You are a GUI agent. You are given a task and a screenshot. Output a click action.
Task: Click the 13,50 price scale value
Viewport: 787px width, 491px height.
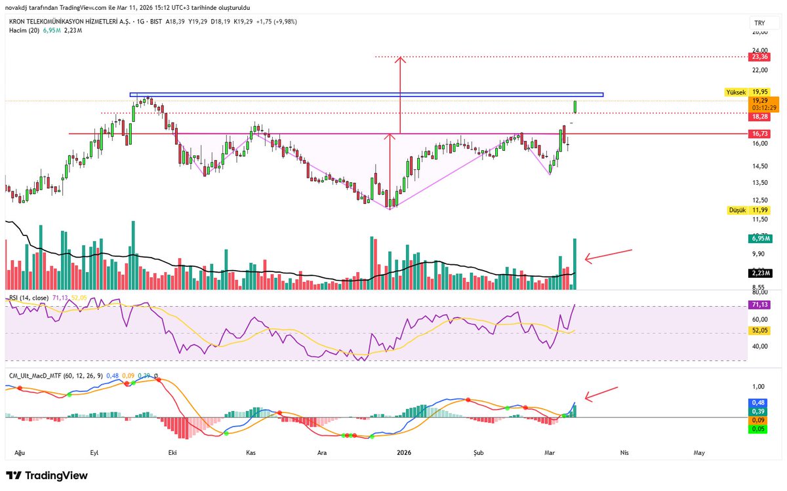[759, 183]
